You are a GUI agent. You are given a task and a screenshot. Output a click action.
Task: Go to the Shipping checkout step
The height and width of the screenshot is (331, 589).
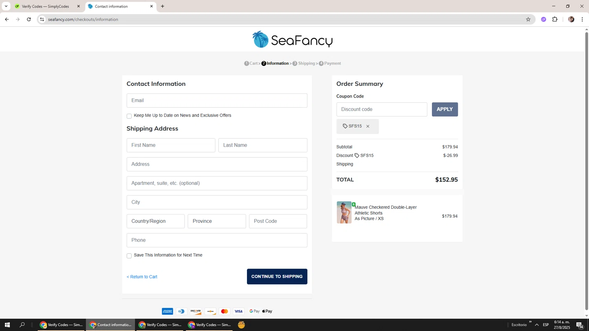tap(304, 64)
